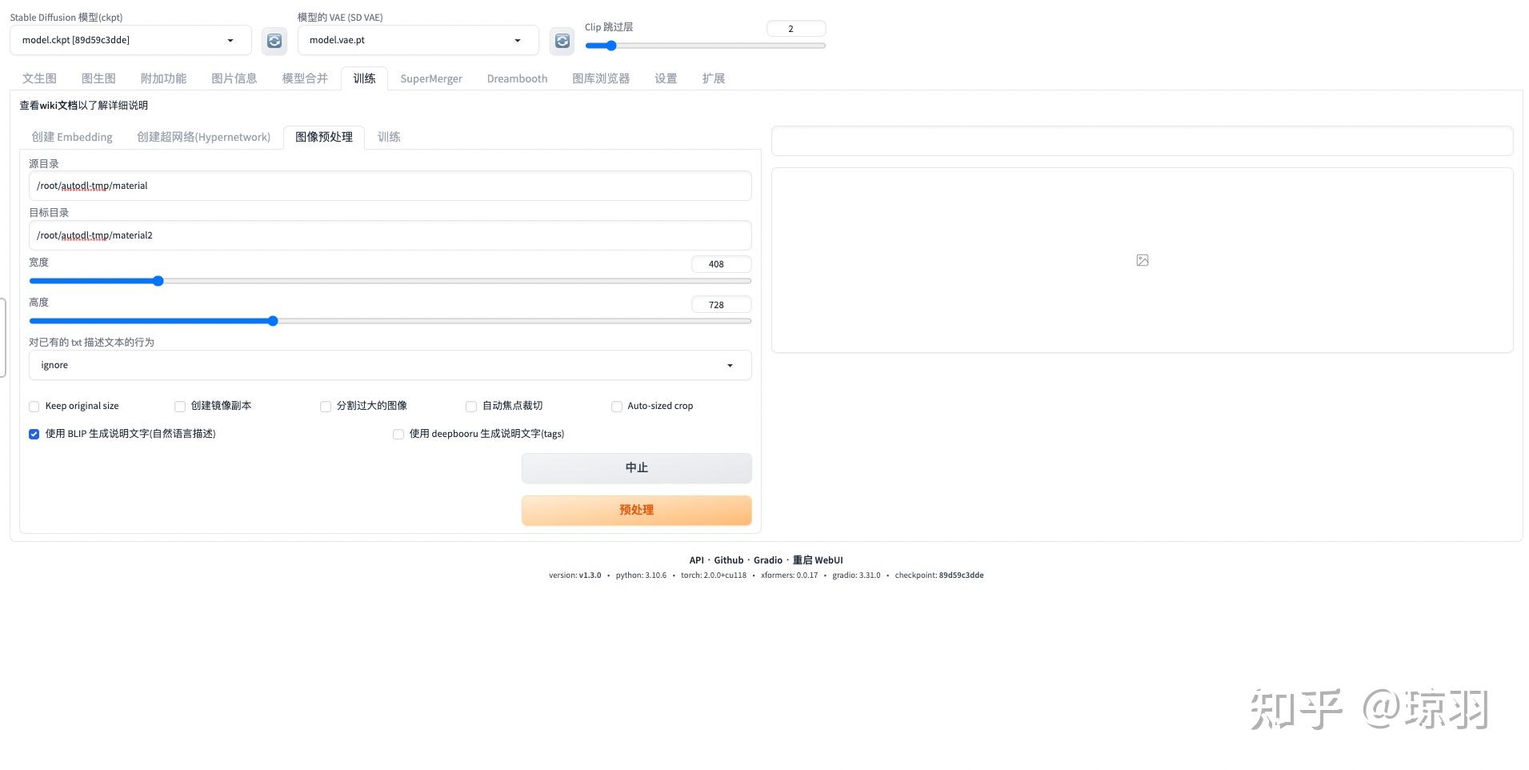Image resolution: width=1529 pixels, height=770 pixels.
Task: Switch to 创建超网络(Hypernetwork) sub-tab
Action: pos(203,137)
